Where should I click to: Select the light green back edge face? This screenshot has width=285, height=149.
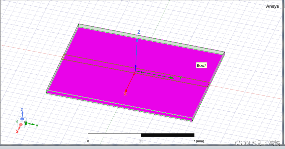click(151, 39)
